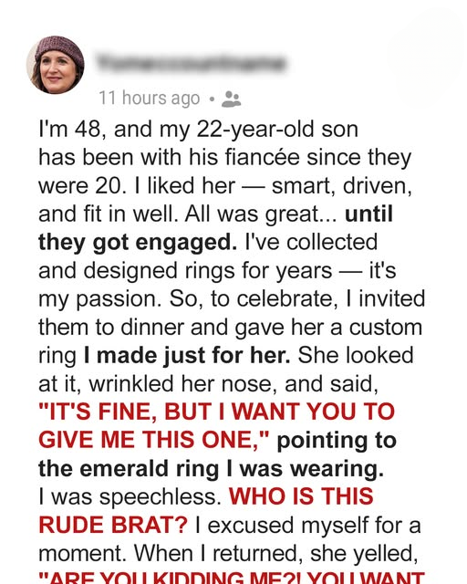Click the dot separator beside the timestamp
This screenshot has width=467, height=584.
pos(212,99)
